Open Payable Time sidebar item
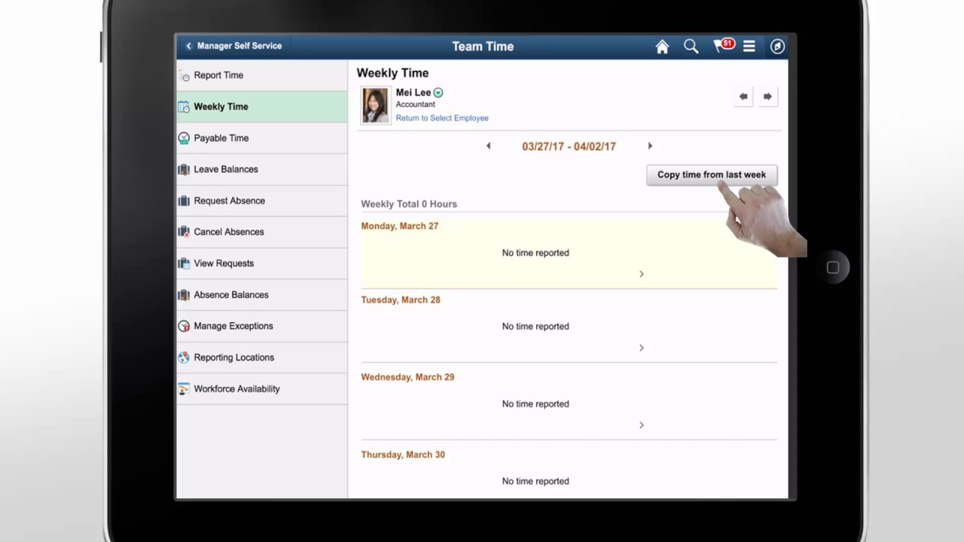Viewport: 964px width, 542px height. (x=262, y=139)
